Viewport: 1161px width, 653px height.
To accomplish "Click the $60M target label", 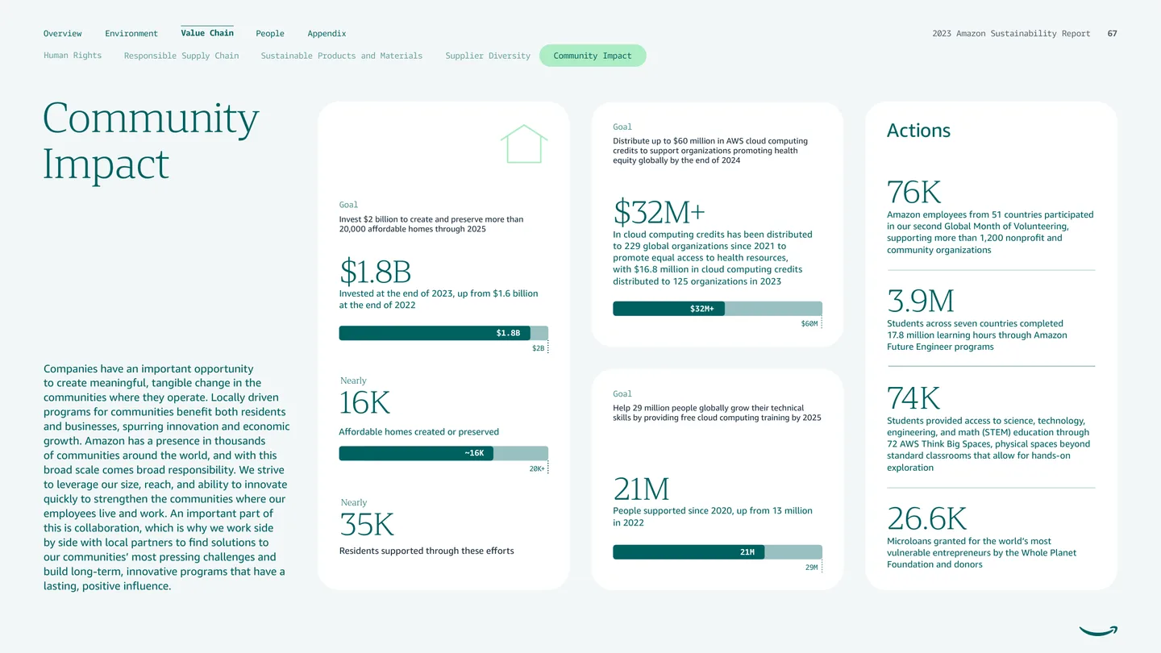I will pos(809,324).
